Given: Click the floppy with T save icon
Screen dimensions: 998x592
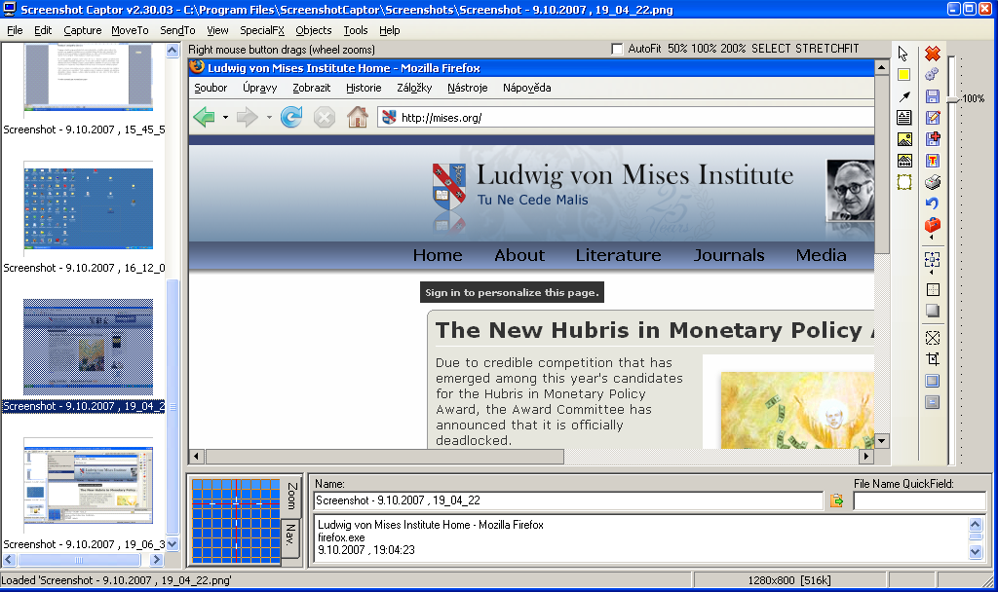Looking at the screenshot, I should [x=933, y=161].
